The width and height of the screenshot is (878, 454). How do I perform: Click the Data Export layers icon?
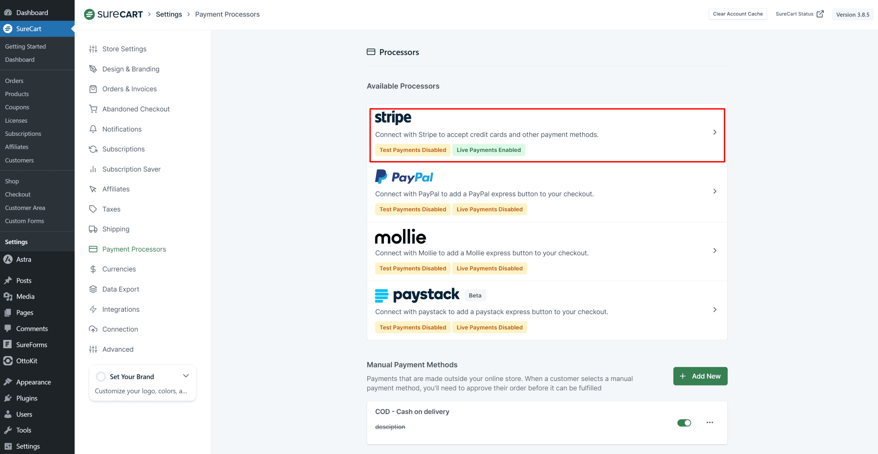tap(93, 289)
